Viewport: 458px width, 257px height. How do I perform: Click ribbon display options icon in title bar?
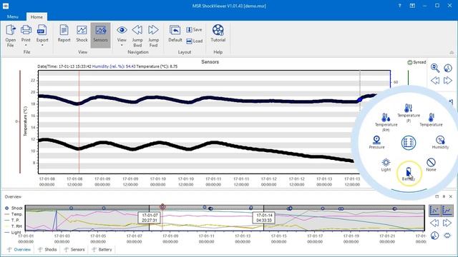tap(412, 6)
